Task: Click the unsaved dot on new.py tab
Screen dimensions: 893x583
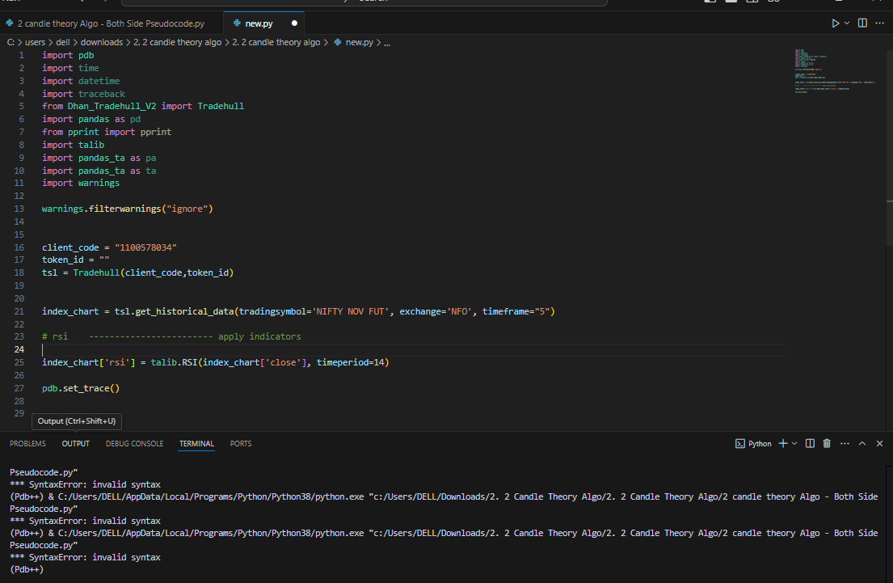Action: (294, 23)
